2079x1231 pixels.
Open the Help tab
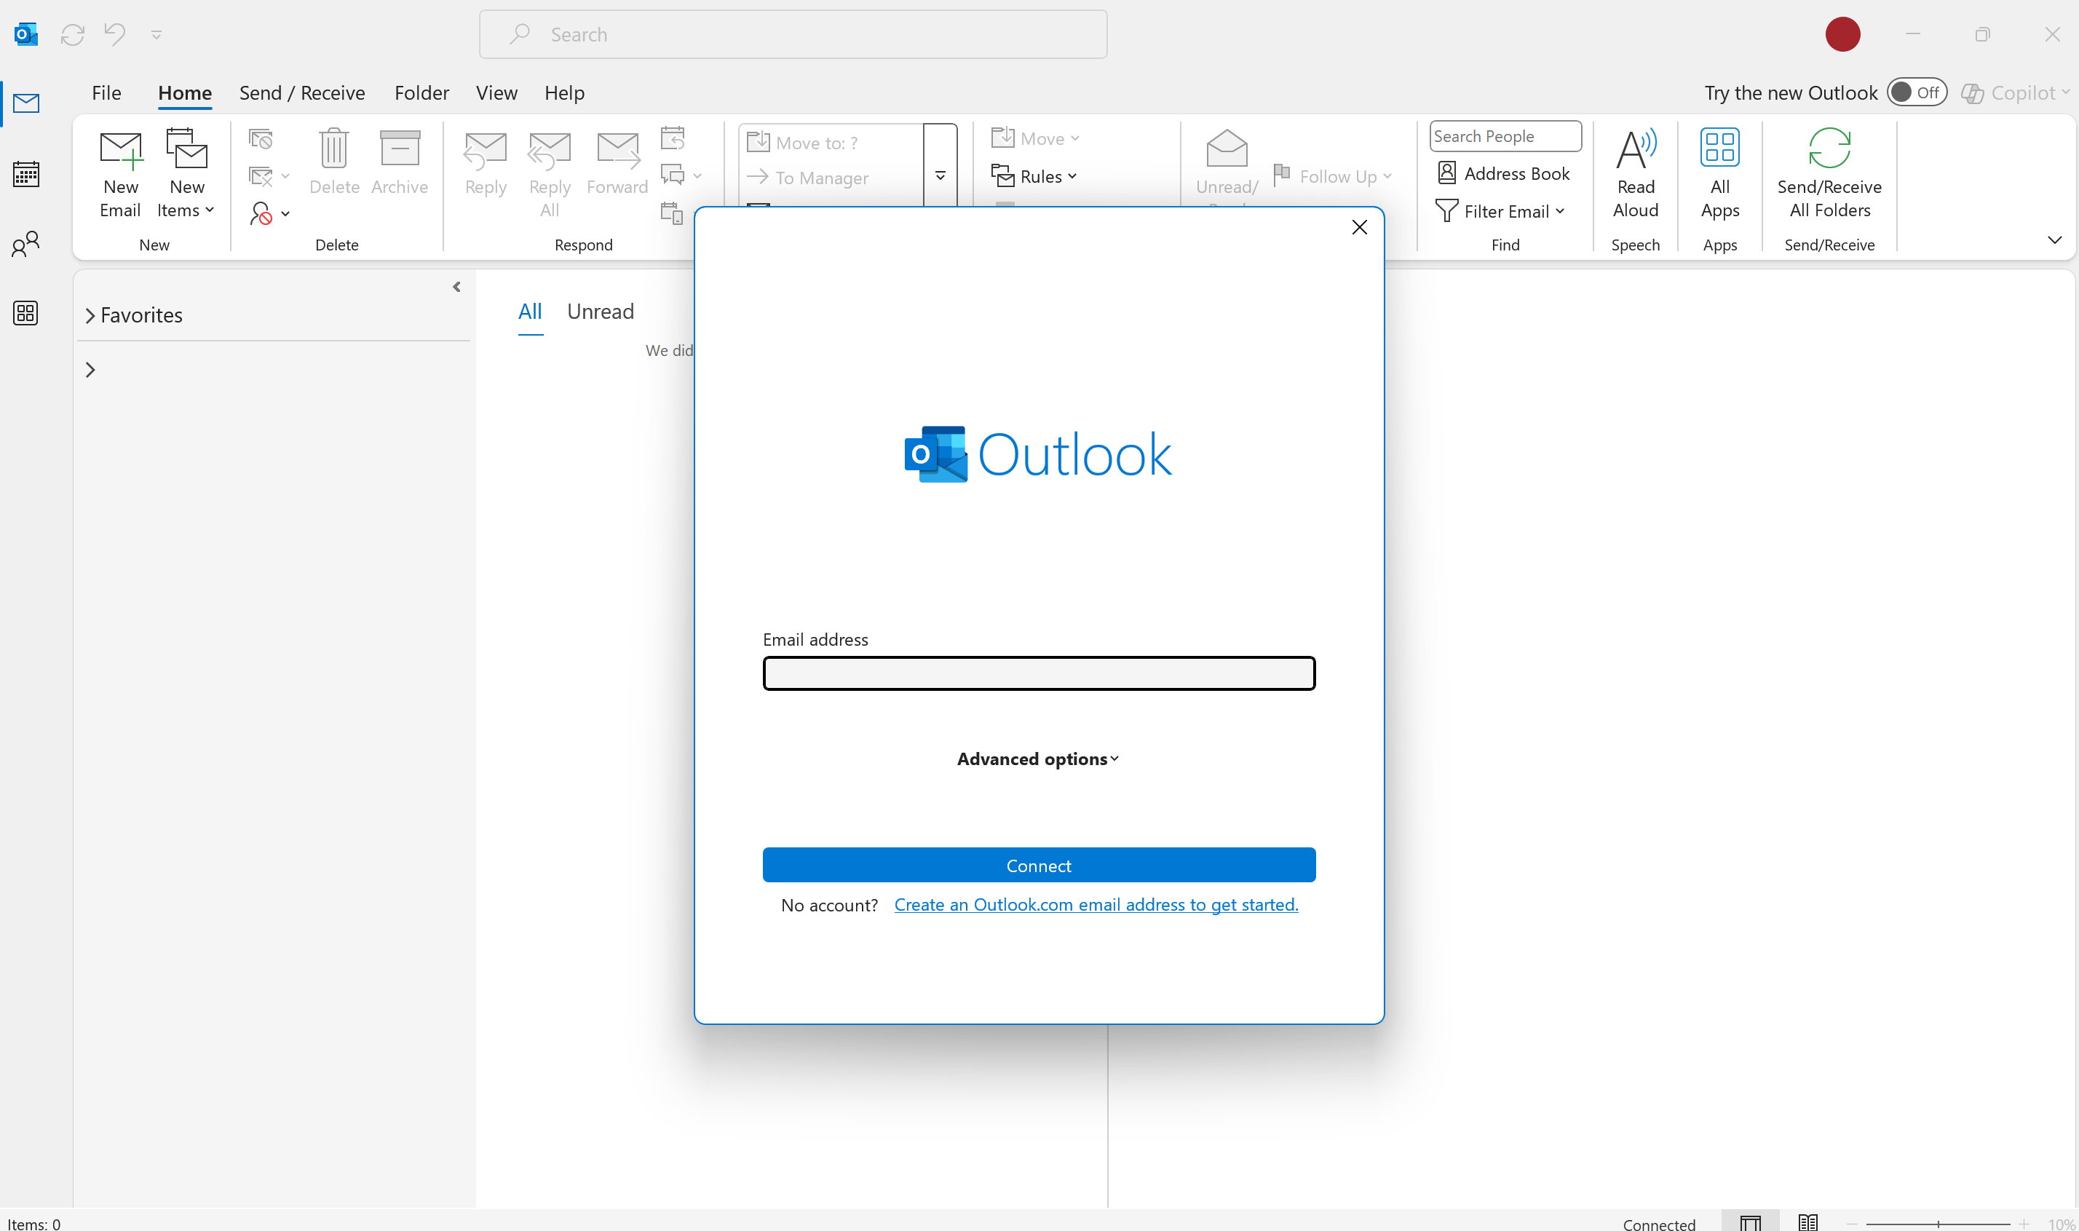564,93
